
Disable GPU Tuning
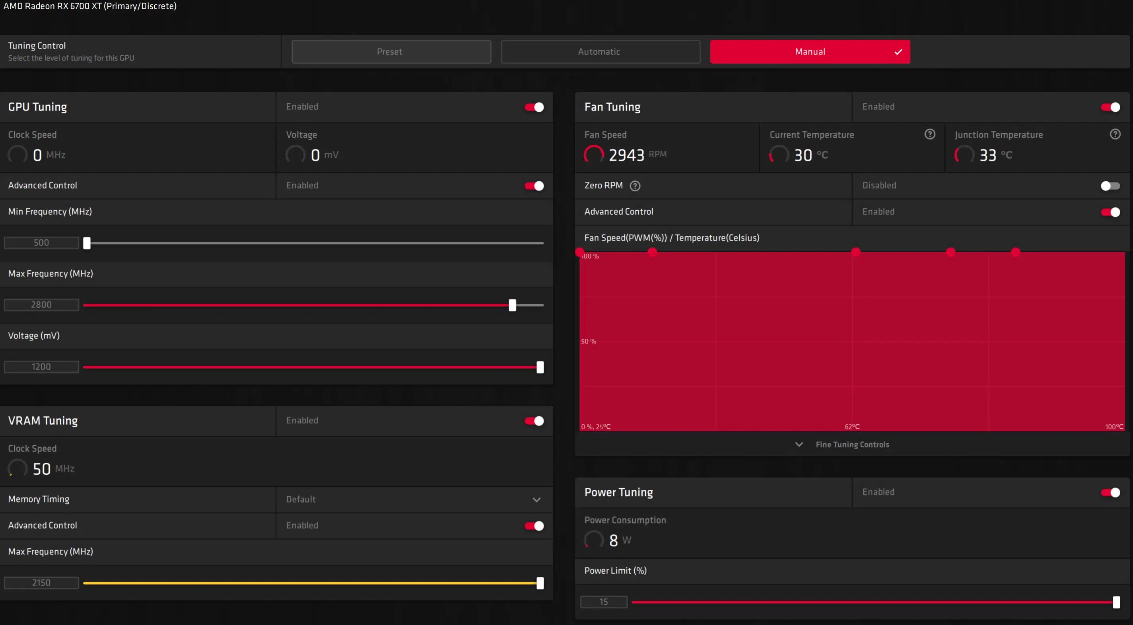(534, 107)
